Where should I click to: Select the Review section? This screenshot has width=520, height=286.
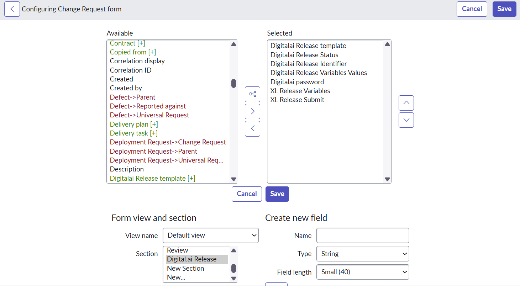(177, 250)
